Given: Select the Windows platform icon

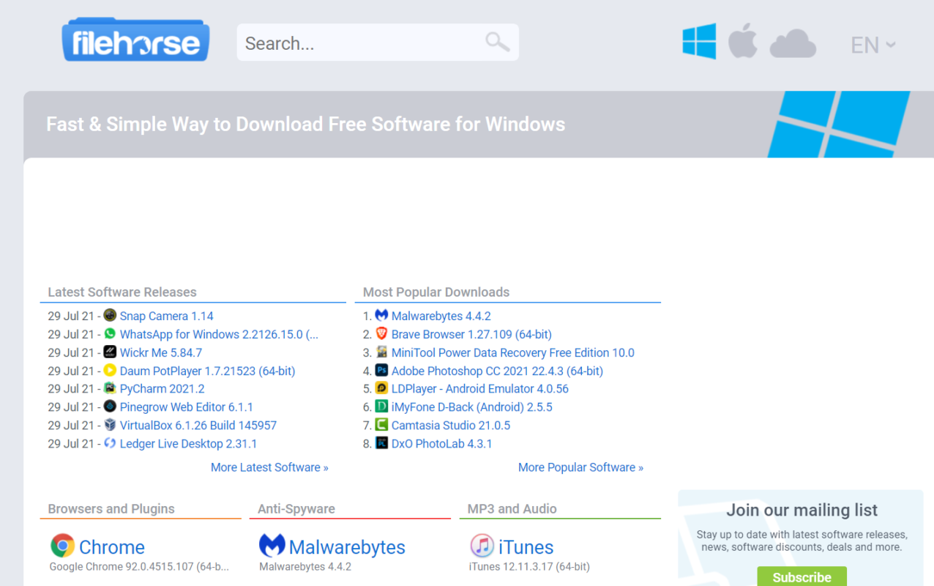Looking at the screenshot, I should [x=699, y=41].
